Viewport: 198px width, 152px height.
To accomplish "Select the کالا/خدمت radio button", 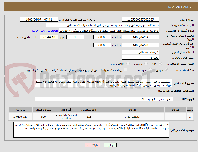I will click(128, 64).
